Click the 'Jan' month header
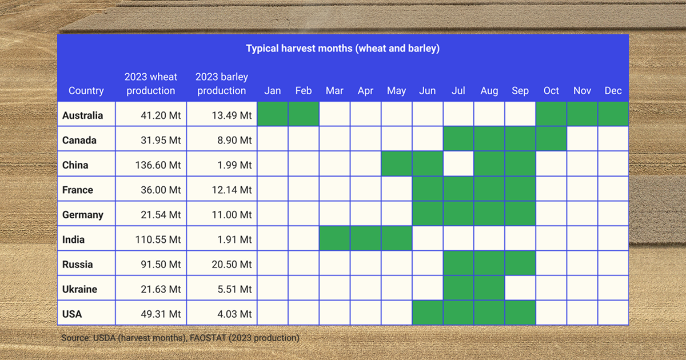The image size is (686, 360). click(x=273, y=90)
